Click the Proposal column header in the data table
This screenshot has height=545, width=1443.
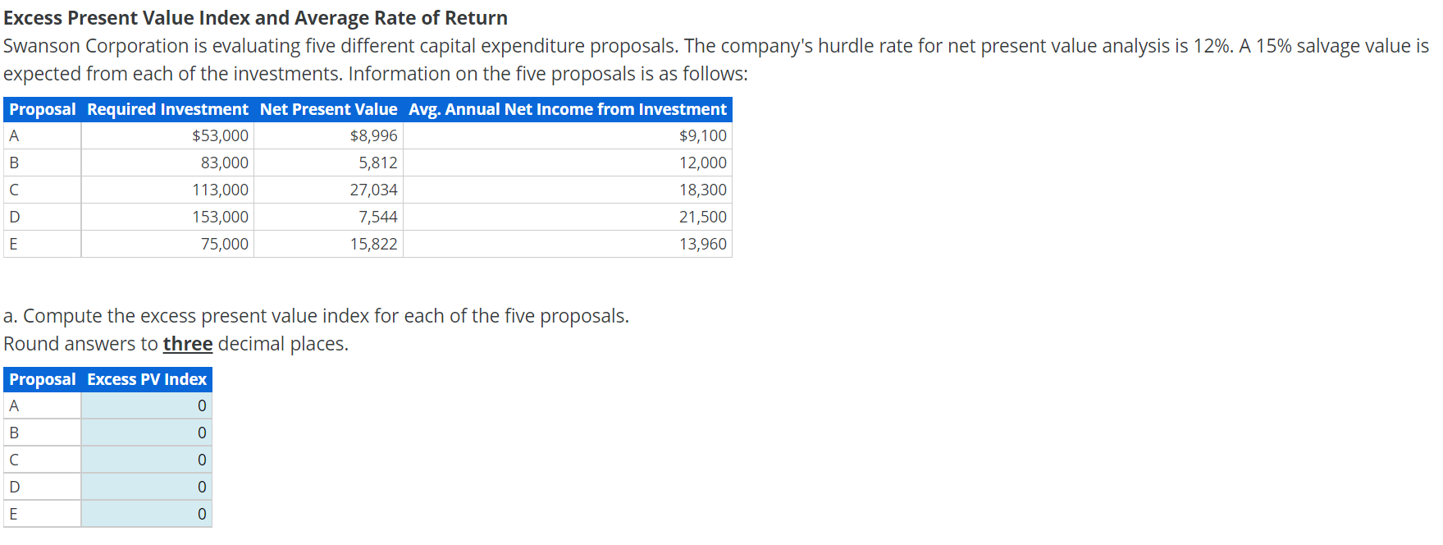[42, 109]
